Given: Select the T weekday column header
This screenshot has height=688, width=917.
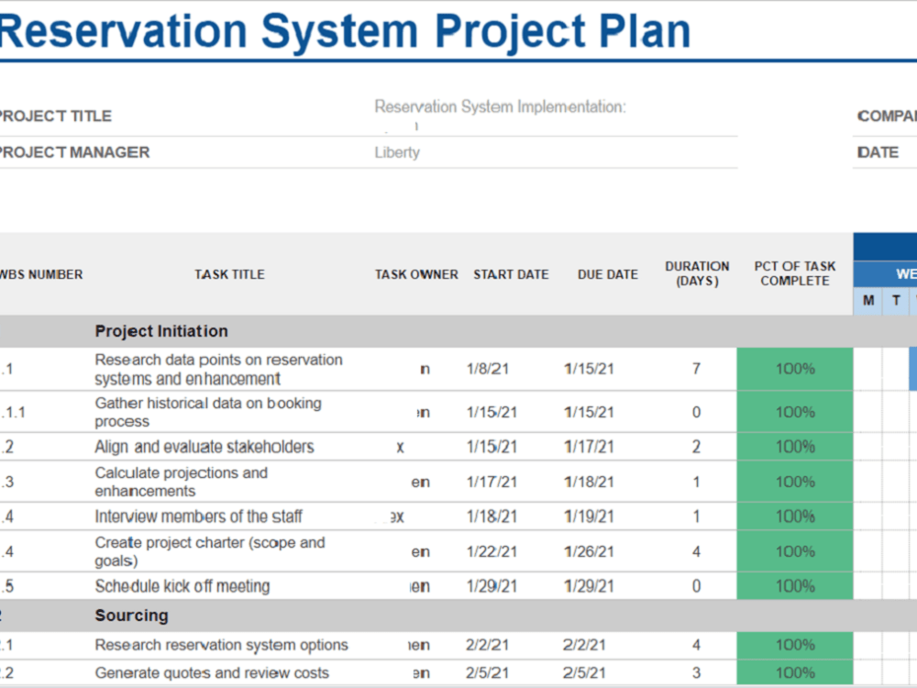Looking at the screenshot, I should pos(896,300).
